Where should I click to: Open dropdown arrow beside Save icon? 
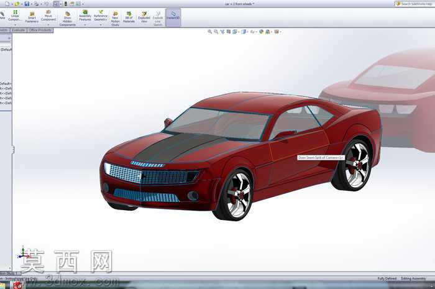pyautogui.click(x=32, y=4)
